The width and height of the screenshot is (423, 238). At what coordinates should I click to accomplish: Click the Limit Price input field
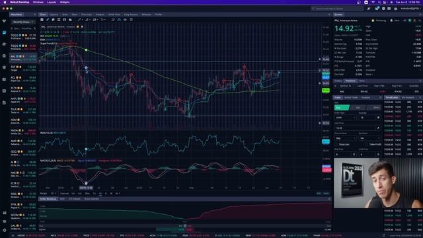click(355, 128)
